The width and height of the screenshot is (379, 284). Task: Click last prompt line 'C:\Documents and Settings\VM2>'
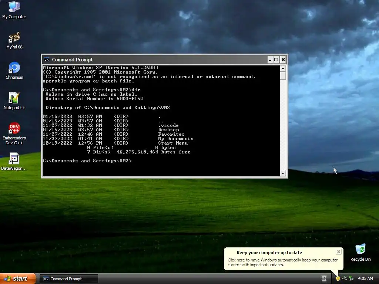tap(87, 161)
